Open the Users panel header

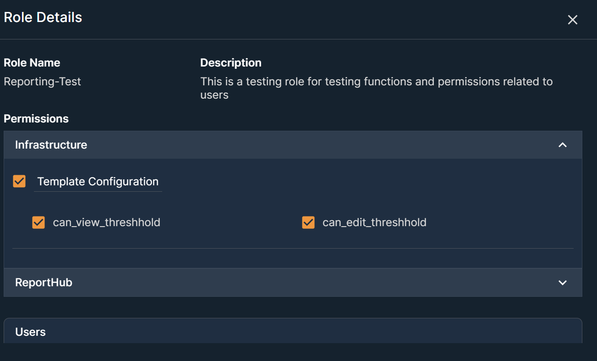tap(30, 332)
